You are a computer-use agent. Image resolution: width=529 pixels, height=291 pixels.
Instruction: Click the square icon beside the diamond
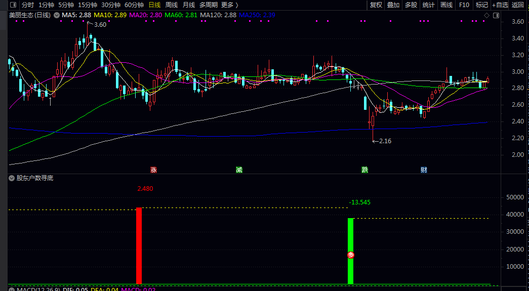496,16
